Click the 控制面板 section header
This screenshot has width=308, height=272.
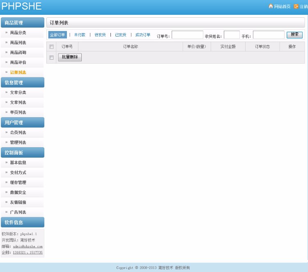(x=23, y=153)
